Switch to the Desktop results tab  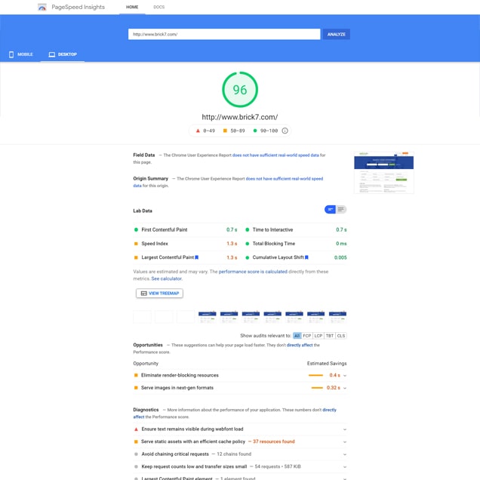tap(63, 54)
